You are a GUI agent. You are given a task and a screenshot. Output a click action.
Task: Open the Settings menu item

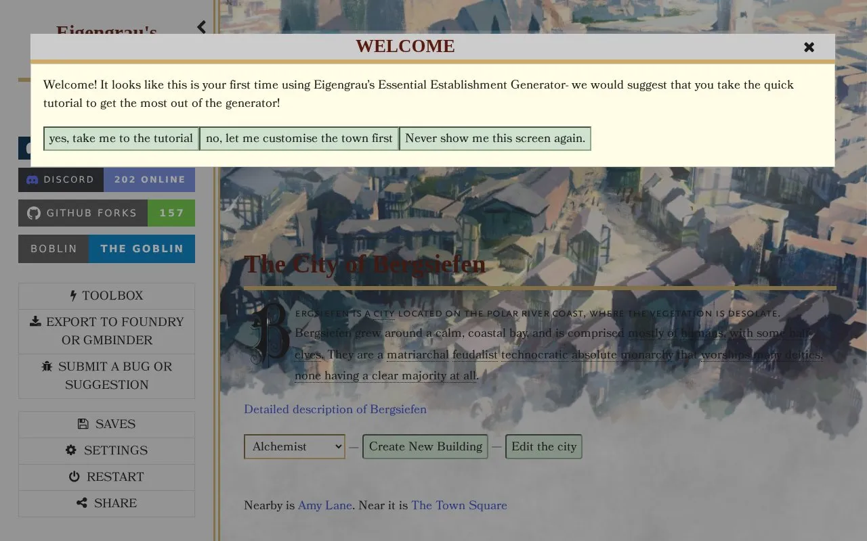coord(106,450)
